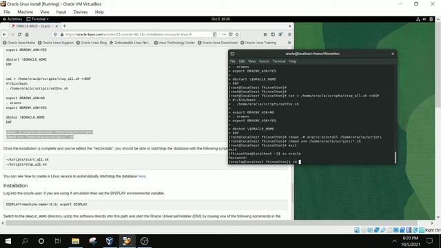Image resolution: width=441 pixels, height=248 pixels.
Task: Open Firefox hamburger menu
Action: pyautogui.click(x=289, y=34)
